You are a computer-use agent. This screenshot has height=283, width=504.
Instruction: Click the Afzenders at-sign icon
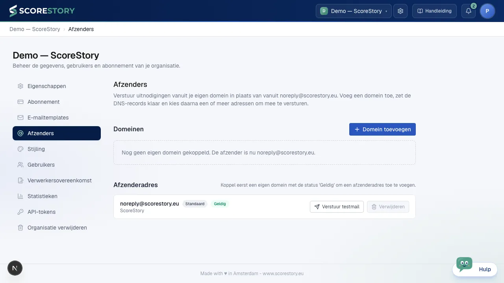[x=20, y=133]
